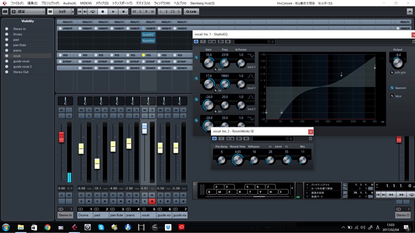The width and height of the screenshot is (415, 233).
Task: Open Google Chrome from the taskbar
Action: click(x=47, y=227)
